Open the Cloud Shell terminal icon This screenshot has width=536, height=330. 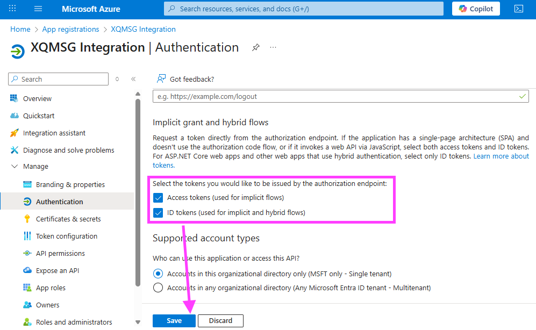tap(519, 9)
